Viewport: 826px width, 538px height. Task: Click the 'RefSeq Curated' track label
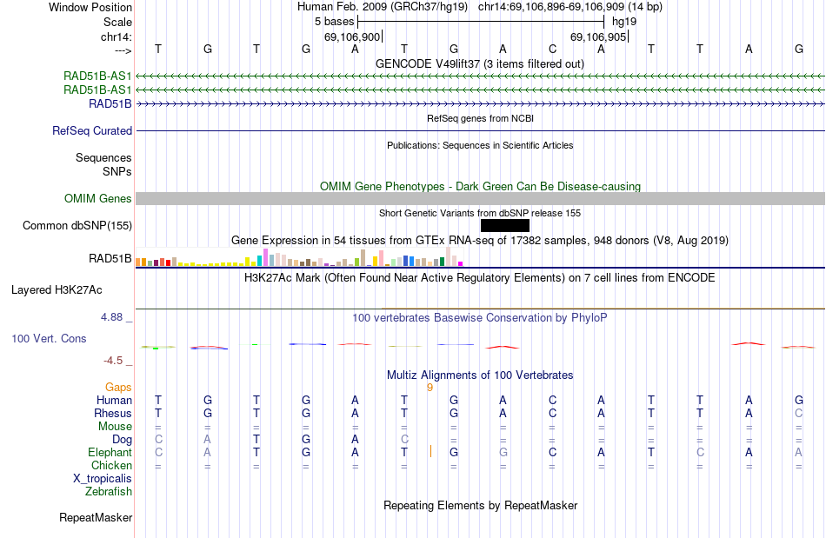[x=91, y=130]
